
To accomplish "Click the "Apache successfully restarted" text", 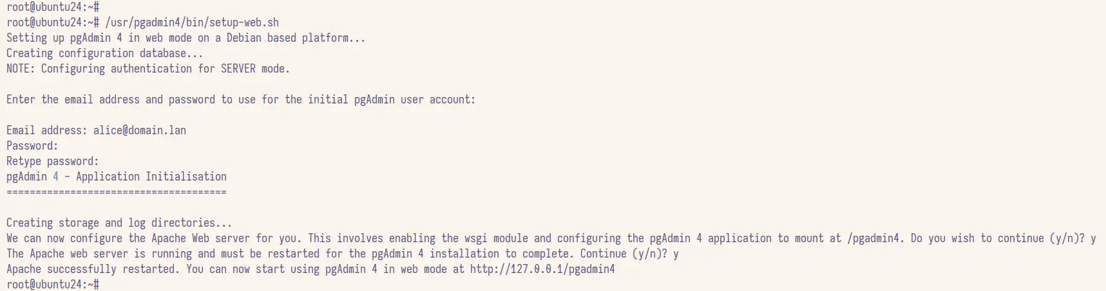I will coord(90,269).
